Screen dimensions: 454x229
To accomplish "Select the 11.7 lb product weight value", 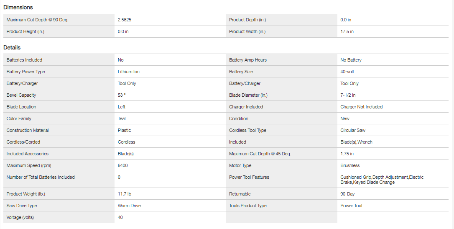I will [x=125, y=194].
